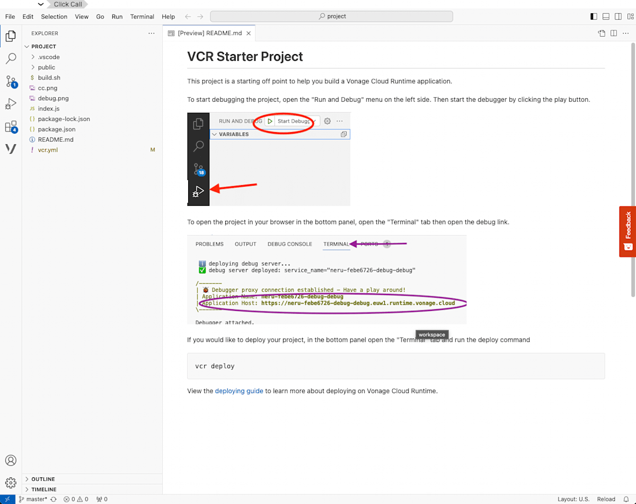Viewport: 636px width, 504px height.
Task: Click the remote window indicator in status bar
Action: coord(7,499)
